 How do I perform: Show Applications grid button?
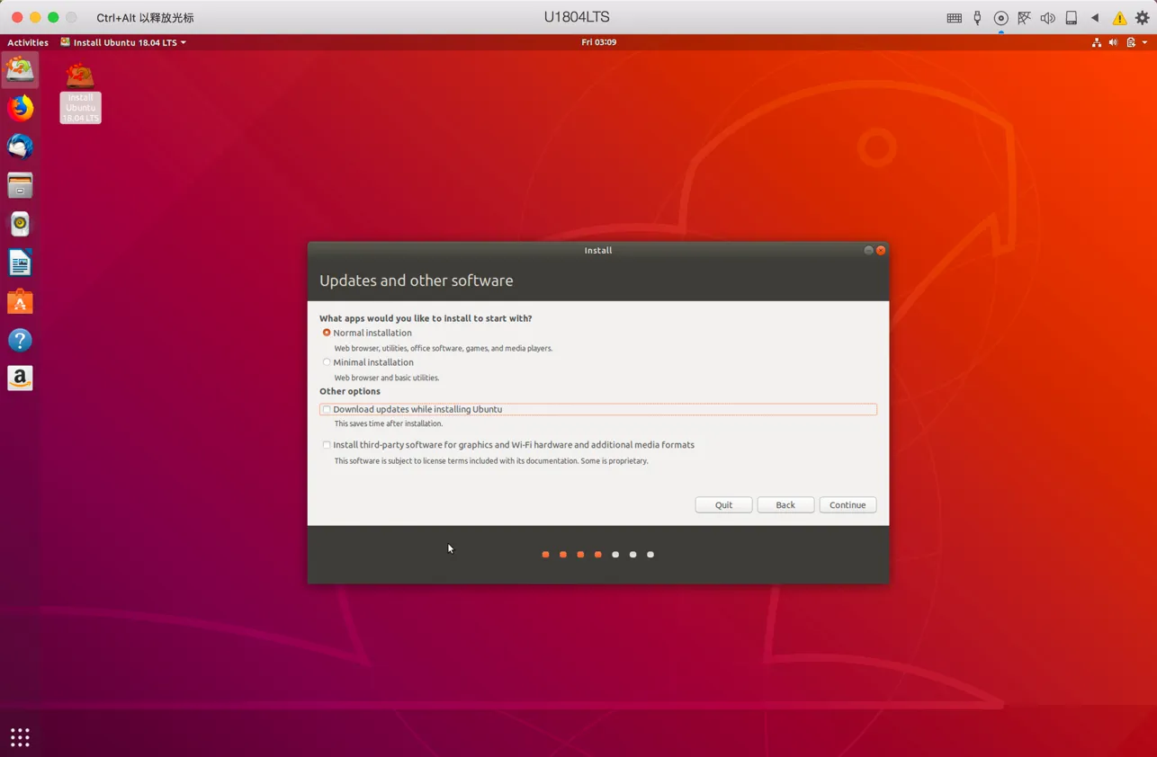pos(20,737)
